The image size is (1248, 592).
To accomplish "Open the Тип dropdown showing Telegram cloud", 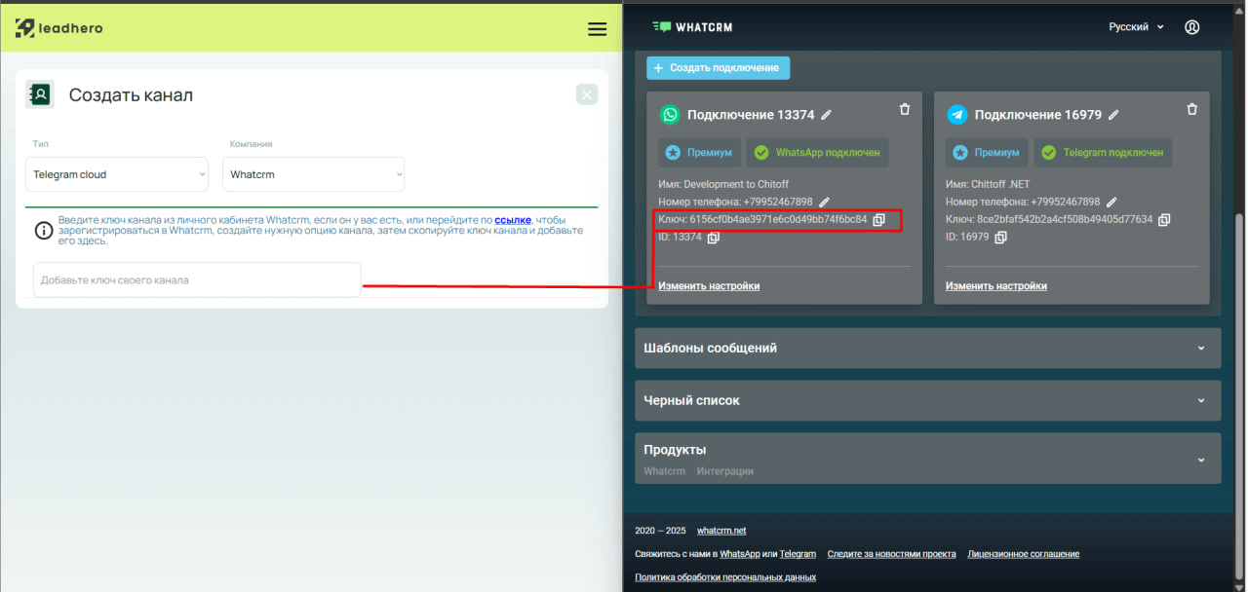I will (x=117, y=174).
